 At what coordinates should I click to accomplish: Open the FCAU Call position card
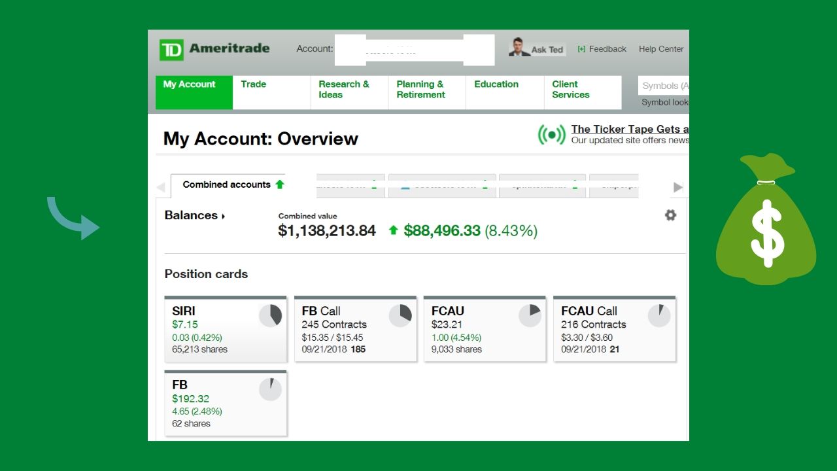coord(615,329)
